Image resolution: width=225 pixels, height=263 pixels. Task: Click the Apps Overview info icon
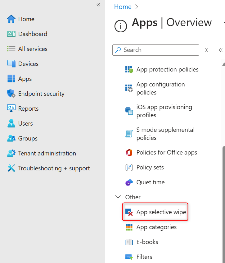121,26
